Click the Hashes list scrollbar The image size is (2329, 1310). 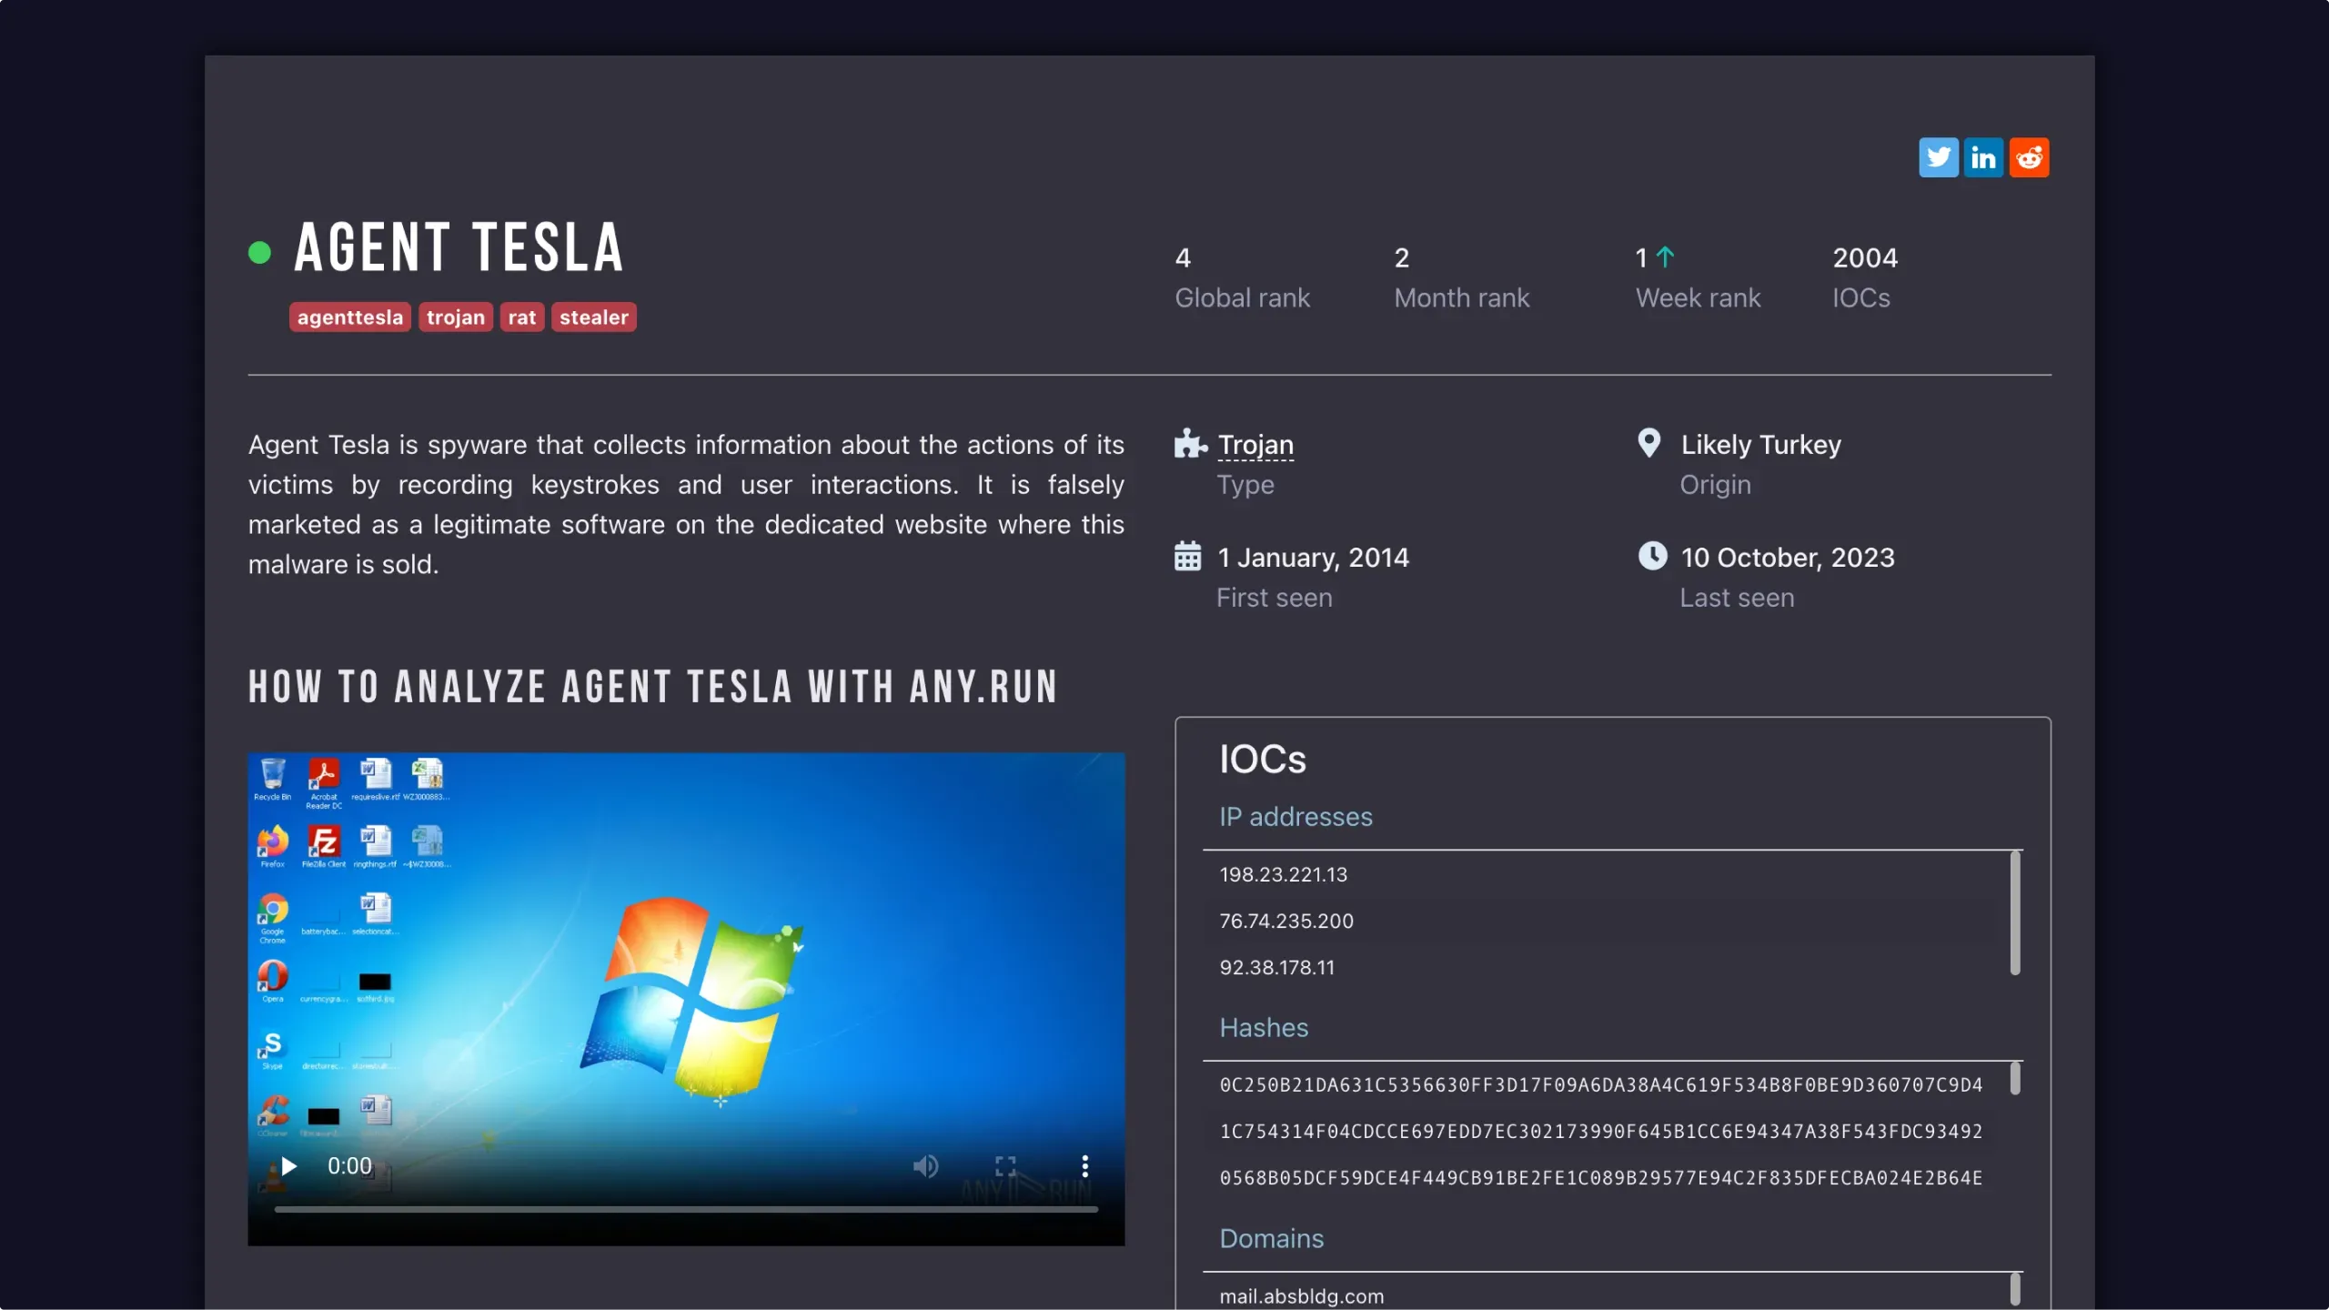(x=2015, y=1079)
